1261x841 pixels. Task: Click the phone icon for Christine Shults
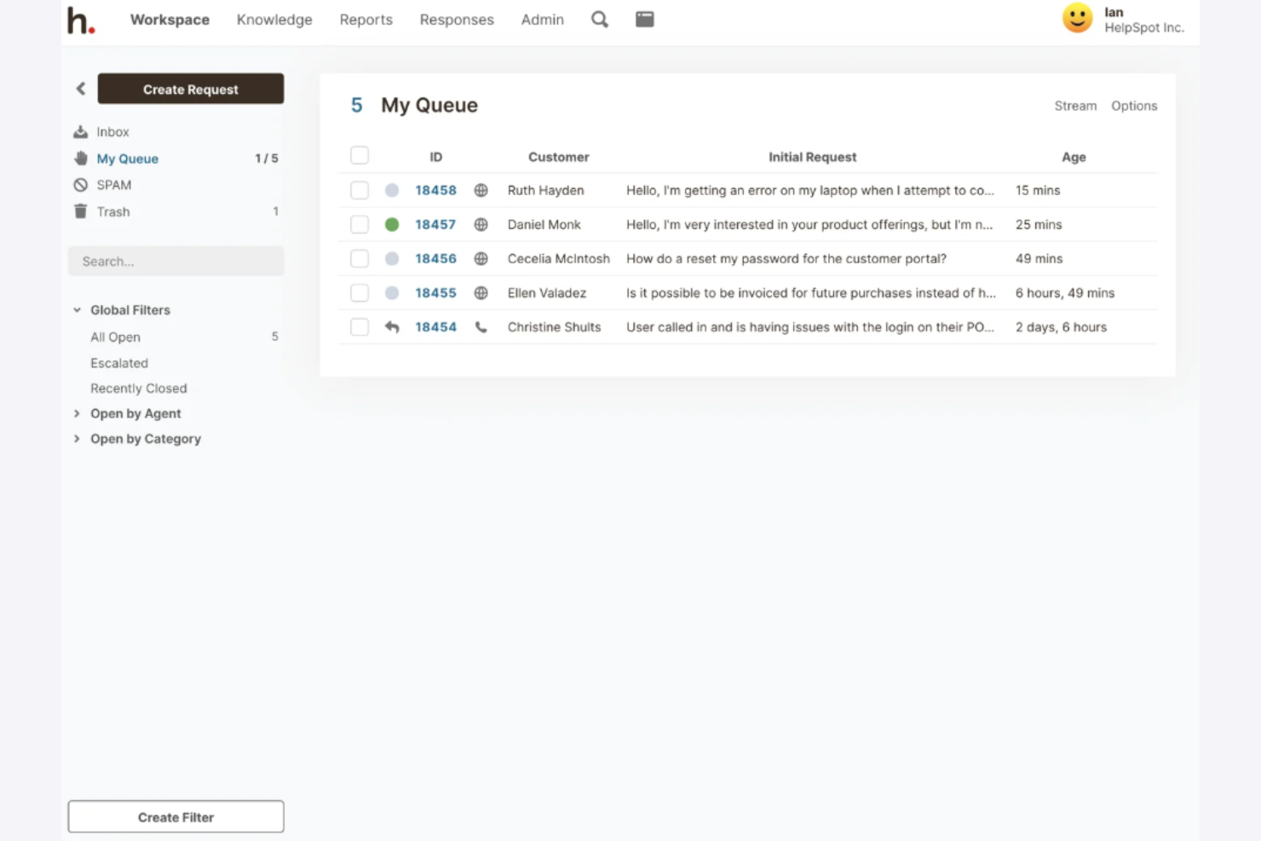click(481, 326)
